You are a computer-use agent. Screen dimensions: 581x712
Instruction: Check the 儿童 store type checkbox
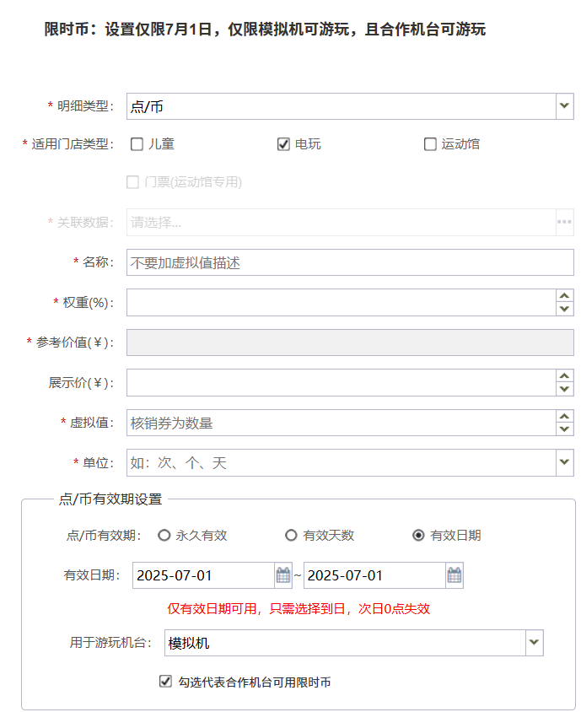(137, 144)
